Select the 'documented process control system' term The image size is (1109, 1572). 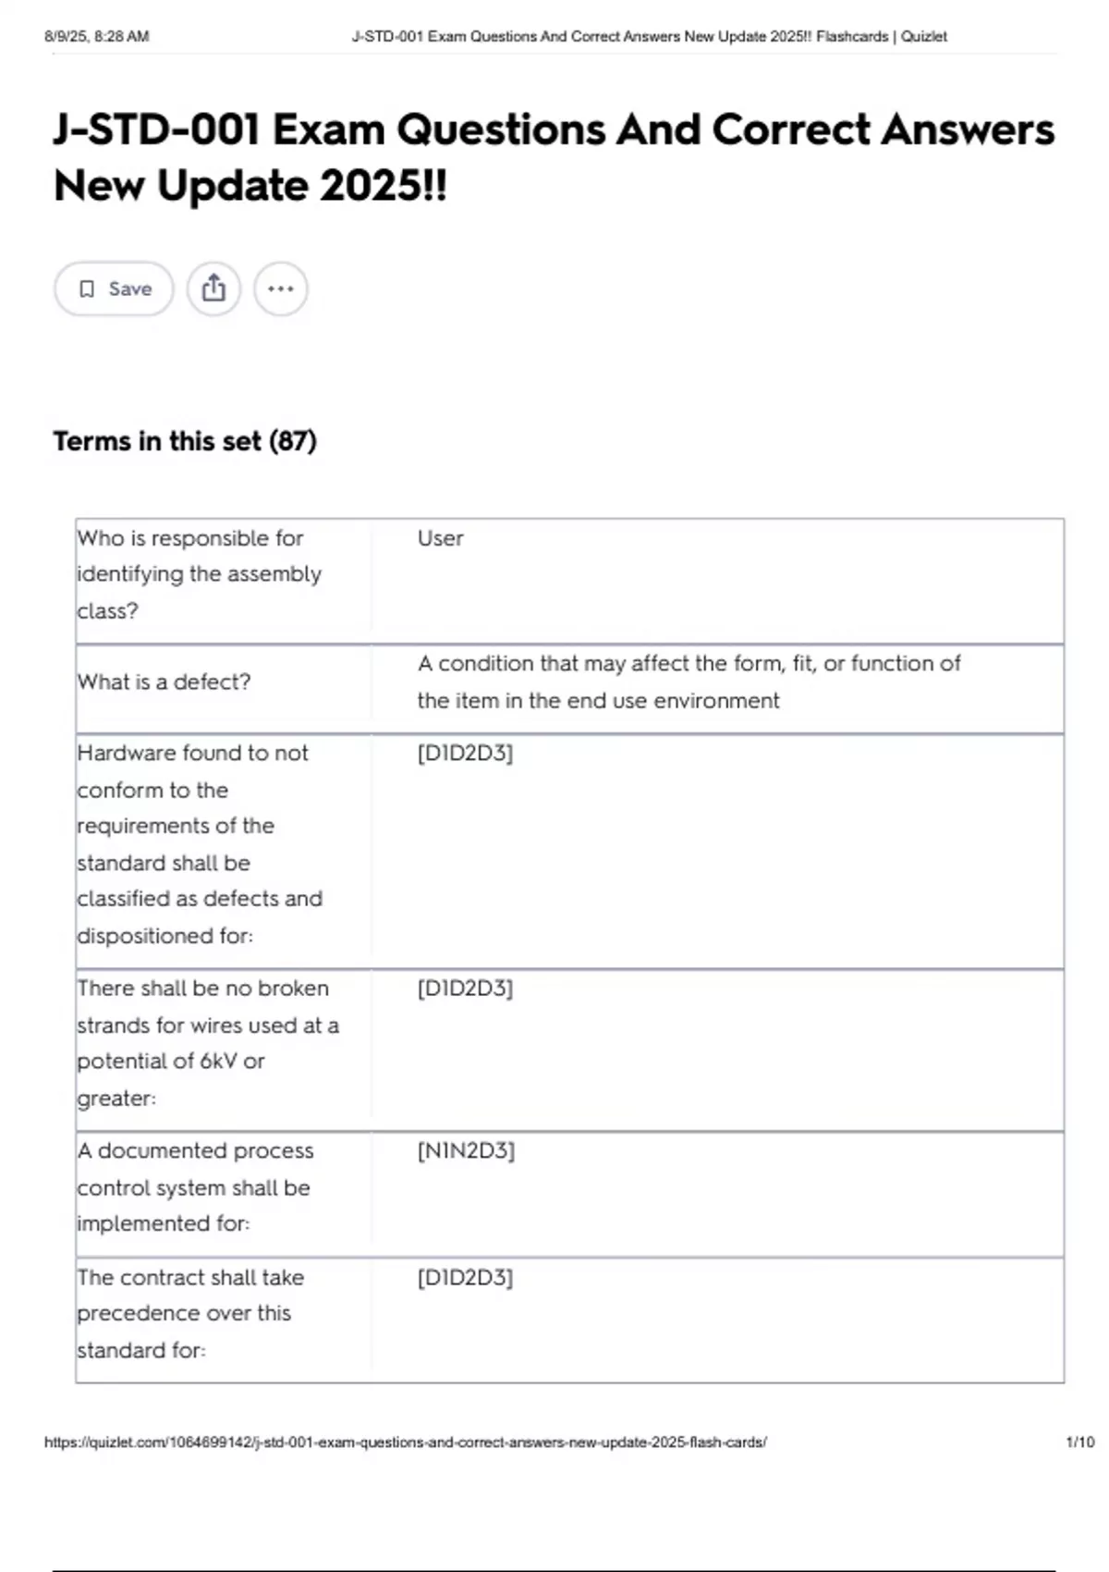[x=195, y=1187]
